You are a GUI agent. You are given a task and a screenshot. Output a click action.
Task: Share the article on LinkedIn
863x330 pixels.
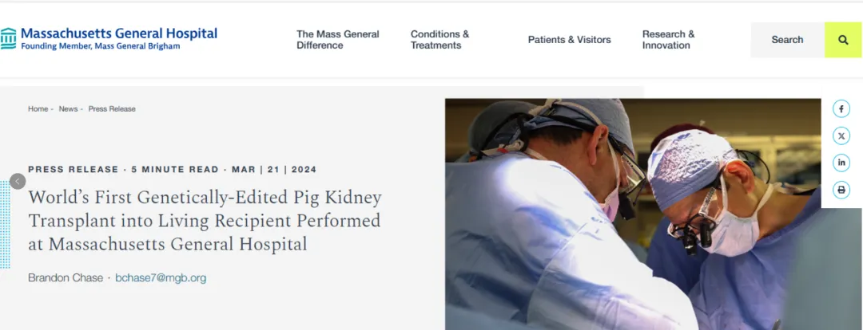click(x=841, y=163)
